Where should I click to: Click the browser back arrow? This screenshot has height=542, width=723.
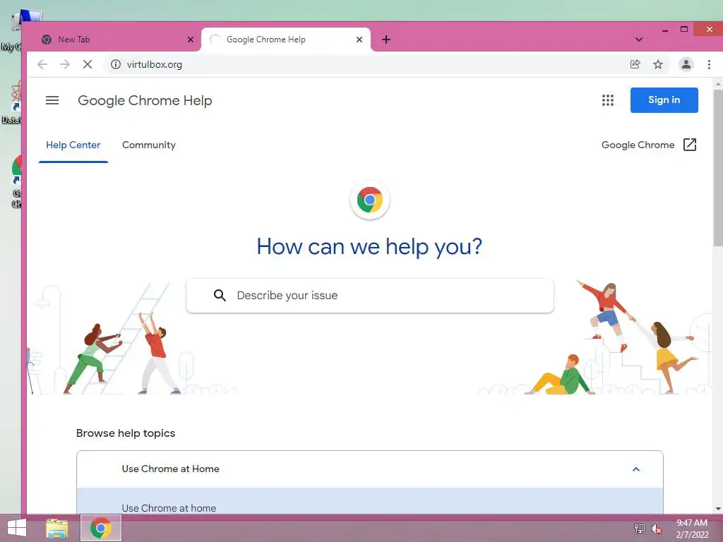(42, 64)
